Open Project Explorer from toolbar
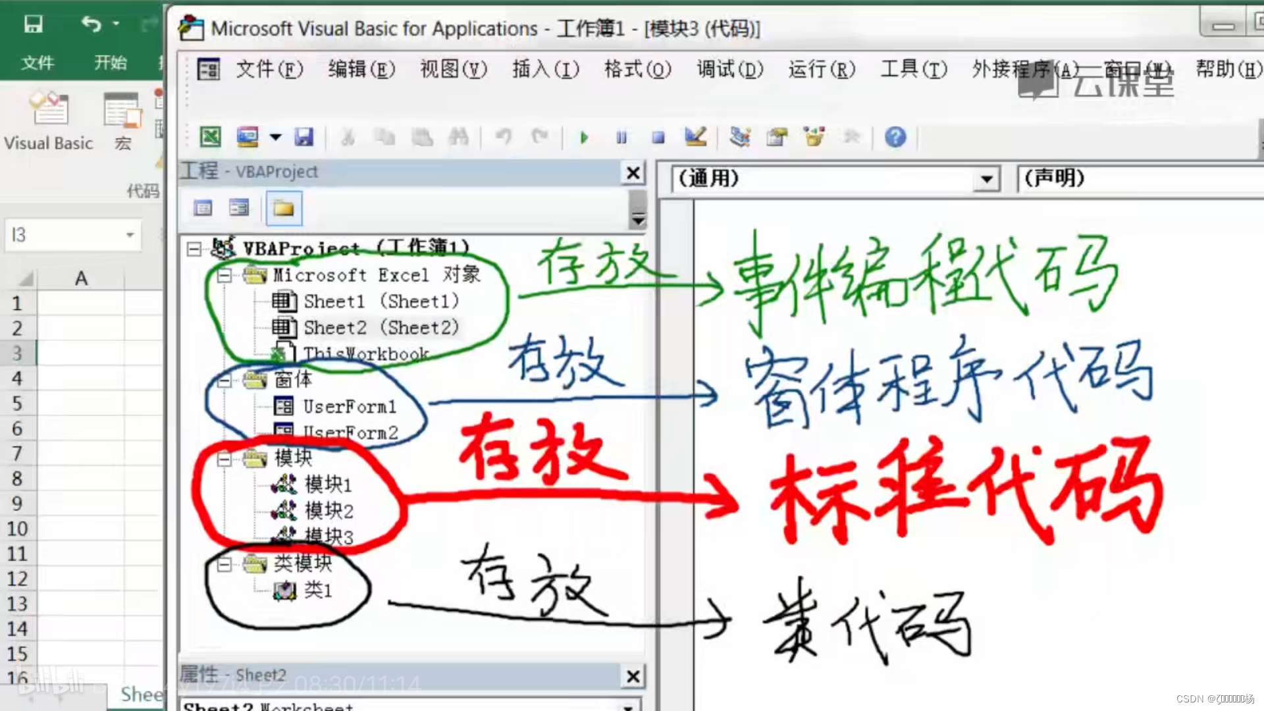1264x711 pixels. tap(740, 137)
